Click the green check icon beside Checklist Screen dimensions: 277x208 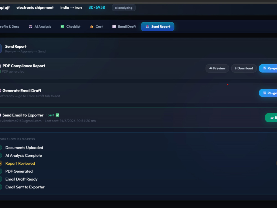point(62,27)
